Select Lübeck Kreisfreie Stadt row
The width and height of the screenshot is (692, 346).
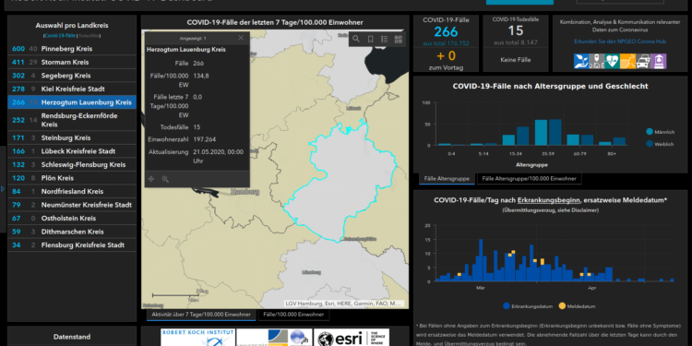coord(72,151)
